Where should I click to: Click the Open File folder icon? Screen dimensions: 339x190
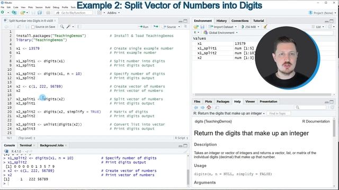[22, 13]
